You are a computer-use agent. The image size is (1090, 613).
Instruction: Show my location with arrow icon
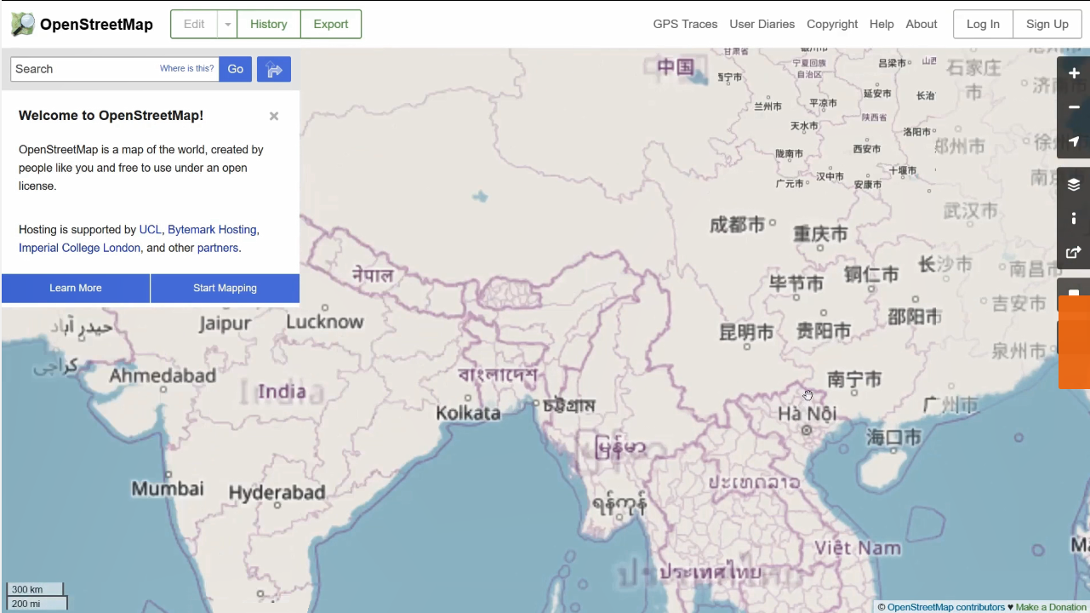pyautogui.click(x=1074, y=141)
